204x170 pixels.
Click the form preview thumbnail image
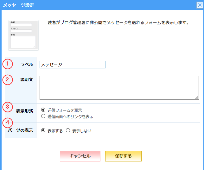click(23, 35)
